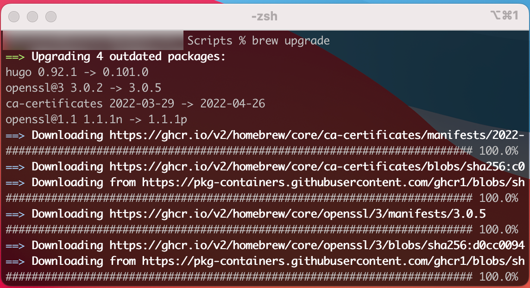Viewport: 530px width, 288px height.
Task: Click the "Upgrading 4 outdated packages" header
Action: [128, 57]
